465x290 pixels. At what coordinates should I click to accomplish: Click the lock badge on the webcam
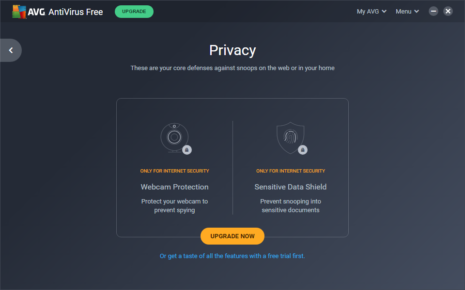(186, 150)
